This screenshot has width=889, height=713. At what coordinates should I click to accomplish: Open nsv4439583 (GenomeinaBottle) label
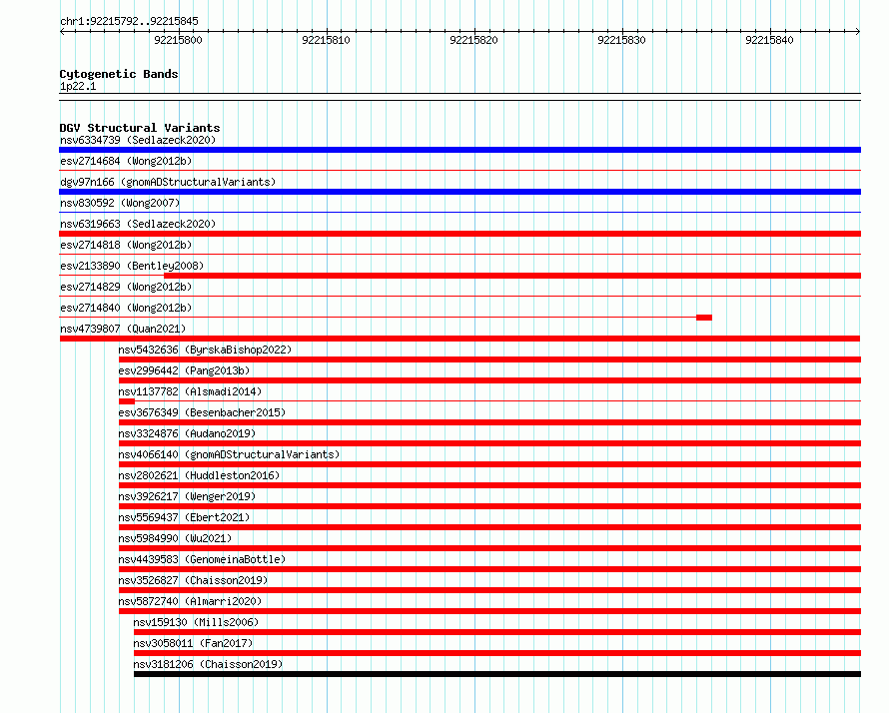(x=202, y=559)
